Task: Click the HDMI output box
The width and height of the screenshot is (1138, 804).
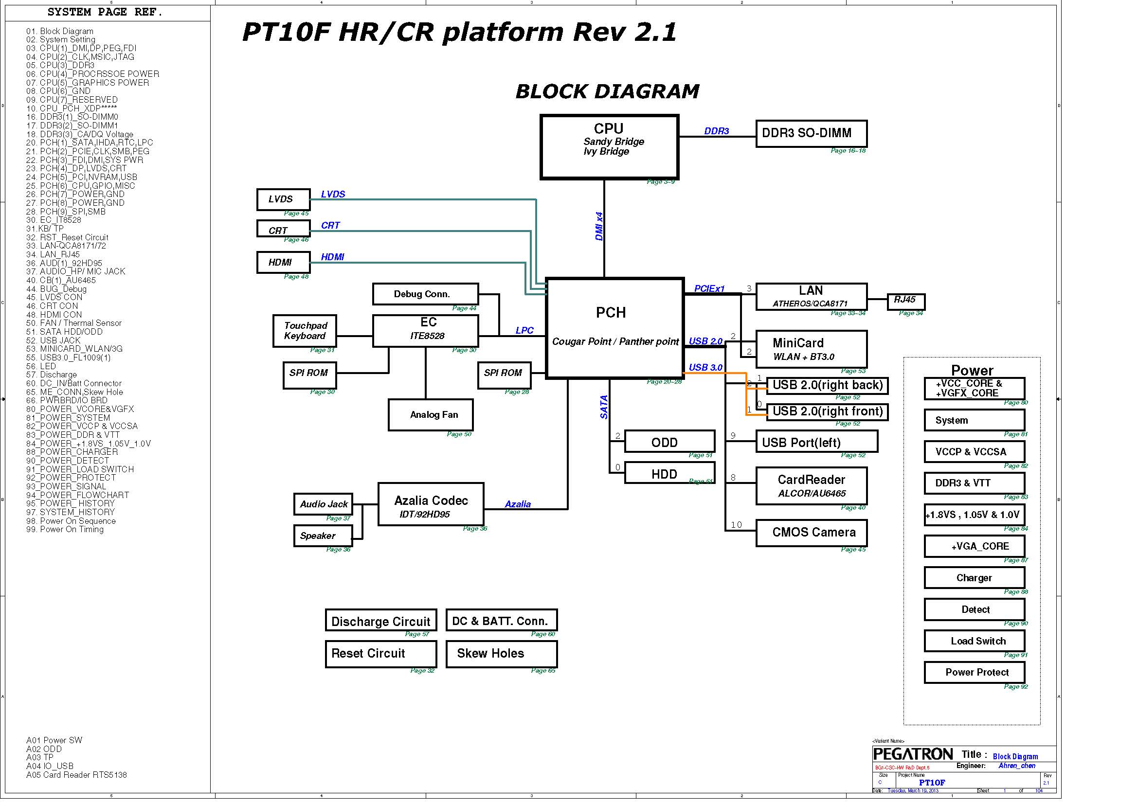Action: [x=283, y=262]
